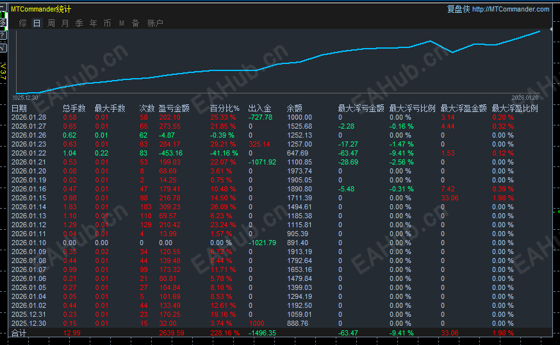Open the 季 quarterly tab

pos(79,23)
